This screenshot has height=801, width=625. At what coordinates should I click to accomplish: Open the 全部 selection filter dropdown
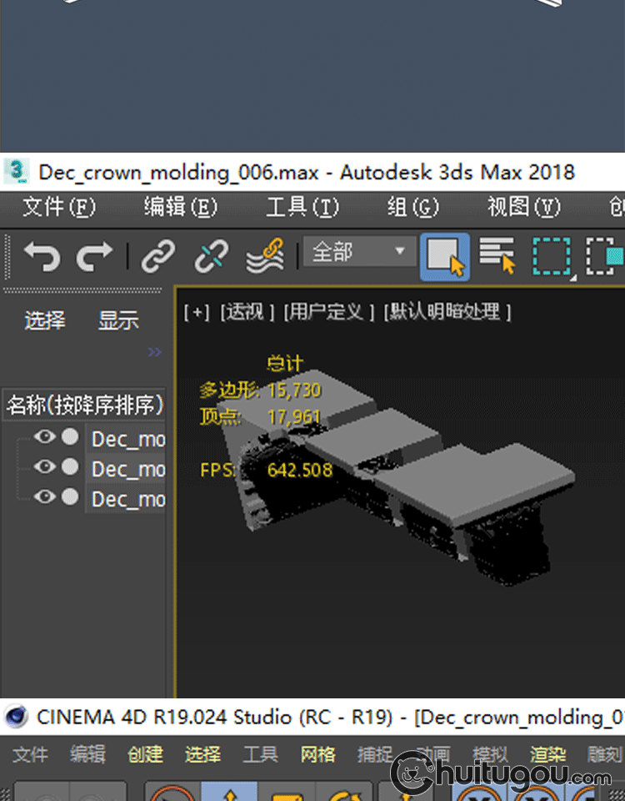tap(360, 251)
